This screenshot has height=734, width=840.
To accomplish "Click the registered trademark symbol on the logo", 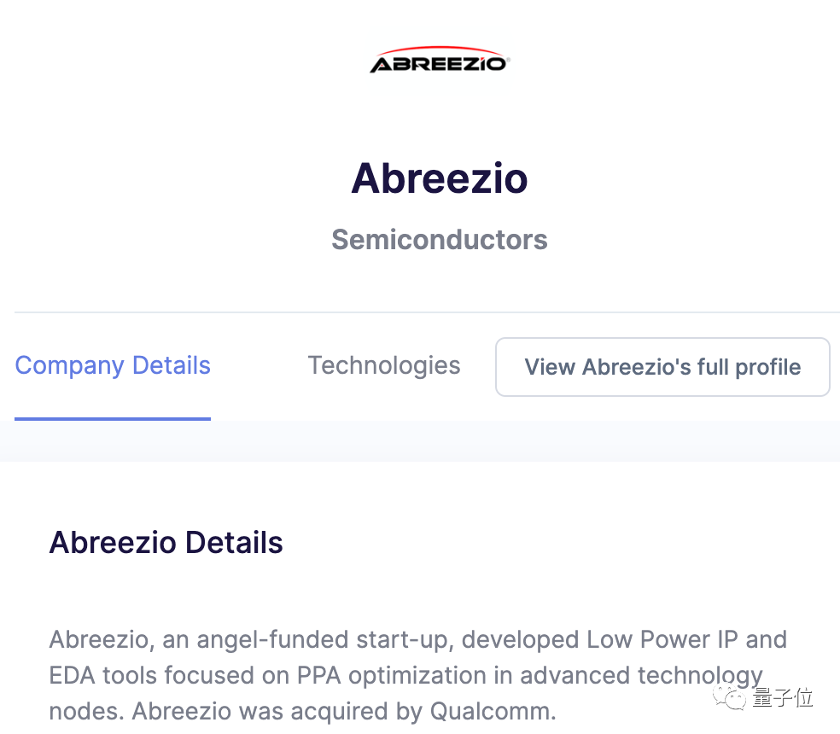I will [x=509, y=58].
